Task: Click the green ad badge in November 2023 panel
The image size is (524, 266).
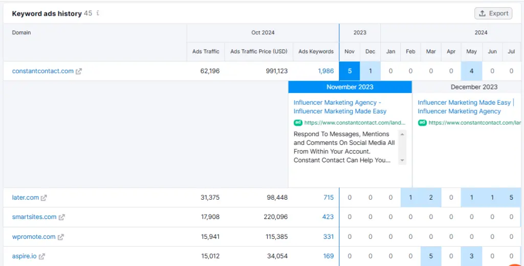Action: coord(298,123)
